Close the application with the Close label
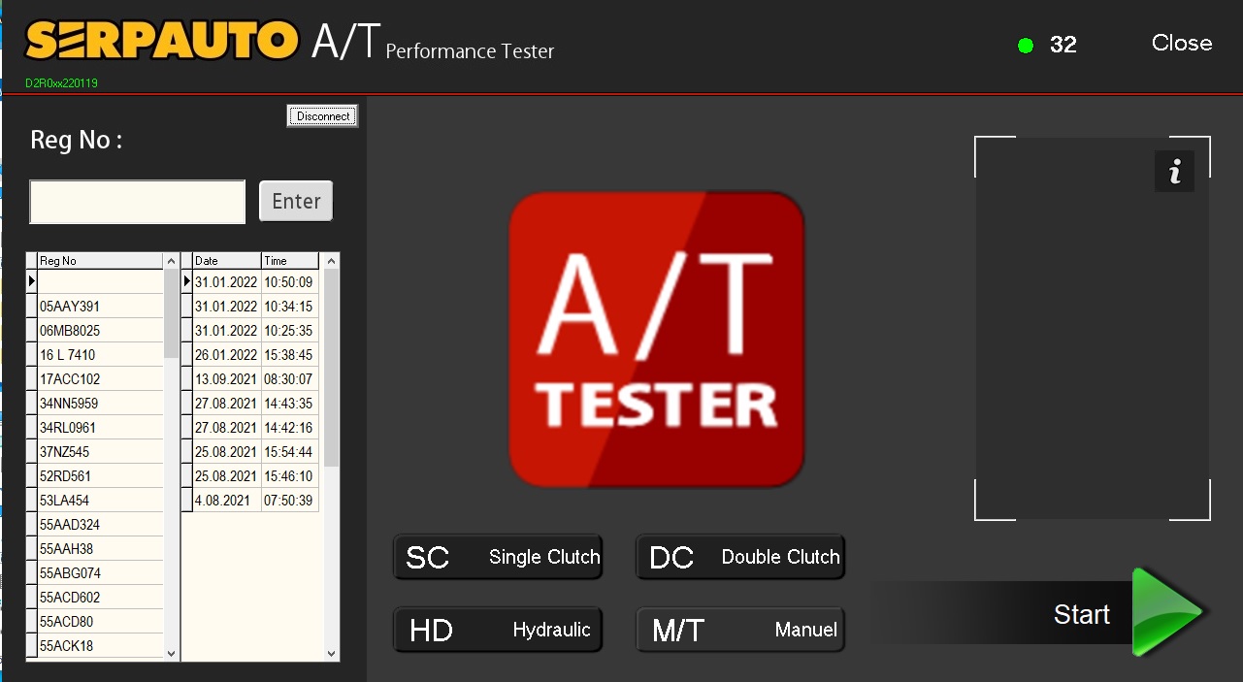The height and width of the screenshot is (682, 1243). click(x=1182, y=43)
